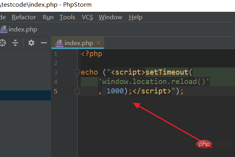Hide the project tool window with minus icon

44,43
